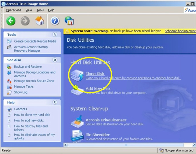Viewport: 196px width, 154px height.
Task: Open the Create Bootable Rescue Media link
Action: [x=35, y=41]
